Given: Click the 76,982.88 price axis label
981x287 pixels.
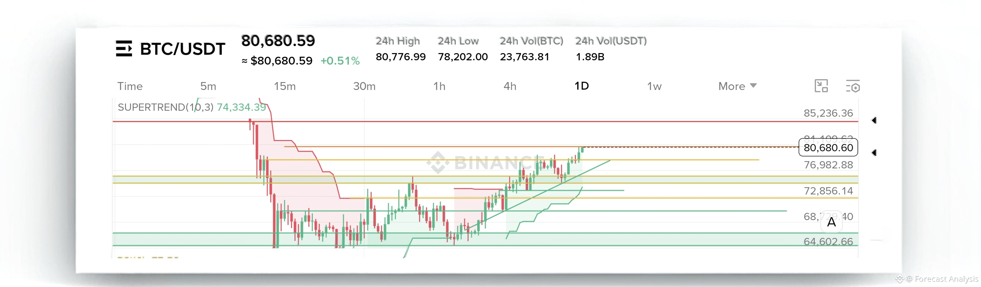Looking at the screenshot, I should coord(828,165).
